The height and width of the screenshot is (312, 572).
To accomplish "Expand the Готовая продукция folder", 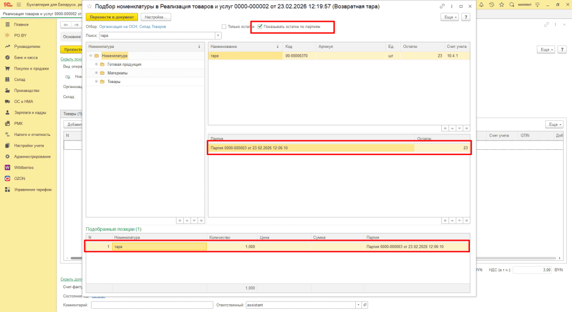I will coord(96,65).
